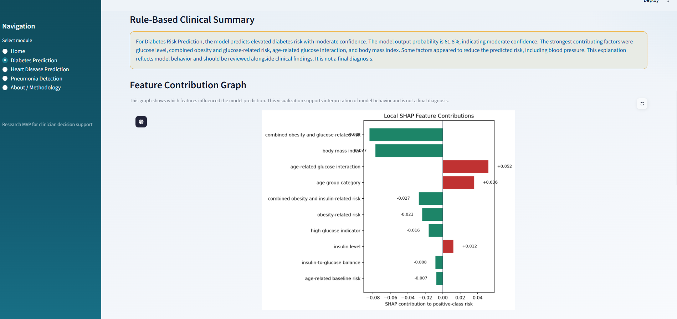677x319 pixels.
Task: Click the brain icon beside the chart
Action: point(141,122)
